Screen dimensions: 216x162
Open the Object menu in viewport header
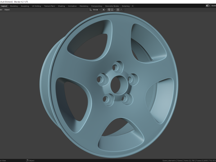click(7, 10)
